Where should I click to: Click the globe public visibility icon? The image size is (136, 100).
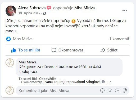(x=44, y=13)
